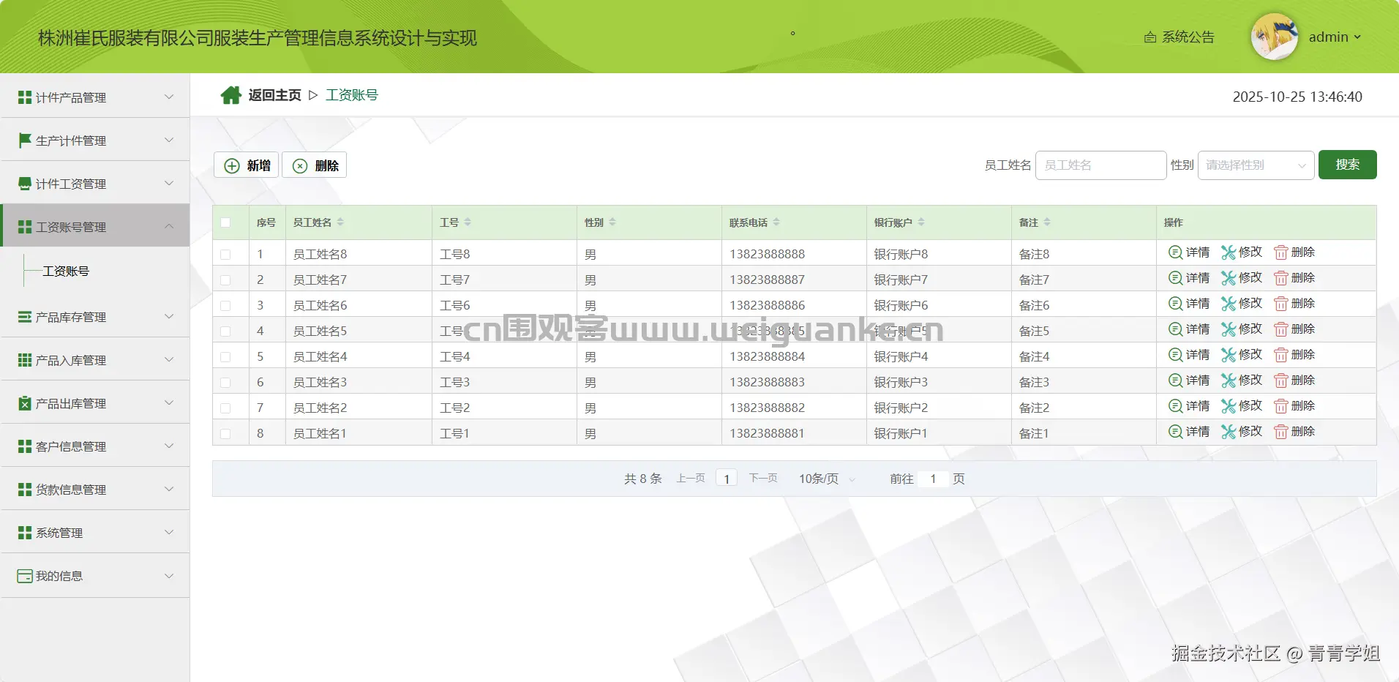Screen dimensions: 1399x682
Task: Expand the 客户信息管理 menu chevron
Action: coord(169,446)
